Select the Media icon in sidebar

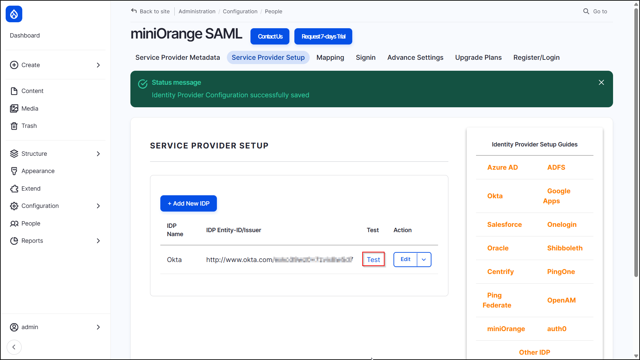pos(14,108)
